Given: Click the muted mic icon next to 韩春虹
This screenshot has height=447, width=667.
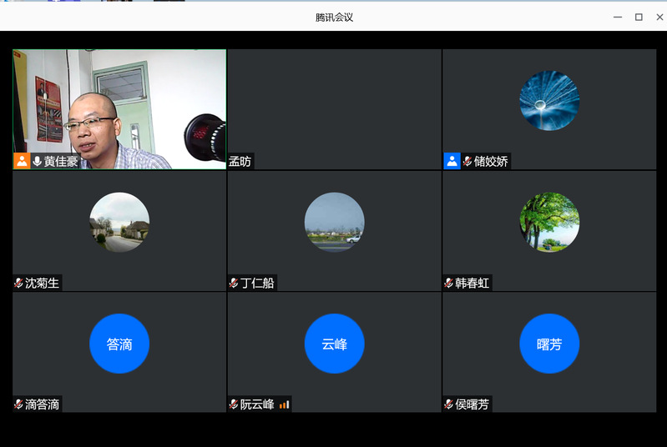Looking at the screenshot, I should [448, 283].
